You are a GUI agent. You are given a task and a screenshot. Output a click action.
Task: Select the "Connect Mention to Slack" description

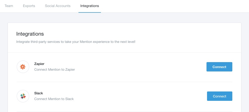tap(54, 99)
